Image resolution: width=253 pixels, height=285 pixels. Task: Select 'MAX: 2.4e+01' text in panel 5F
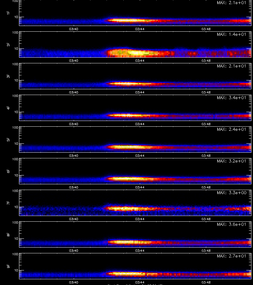tap(231, 129)
